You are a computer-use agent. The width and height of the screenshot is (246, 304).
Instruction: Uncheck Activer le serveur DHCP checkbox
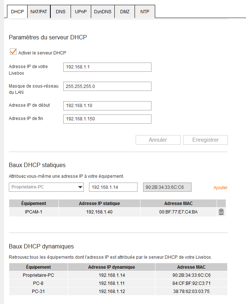click(x=13, y=53)
